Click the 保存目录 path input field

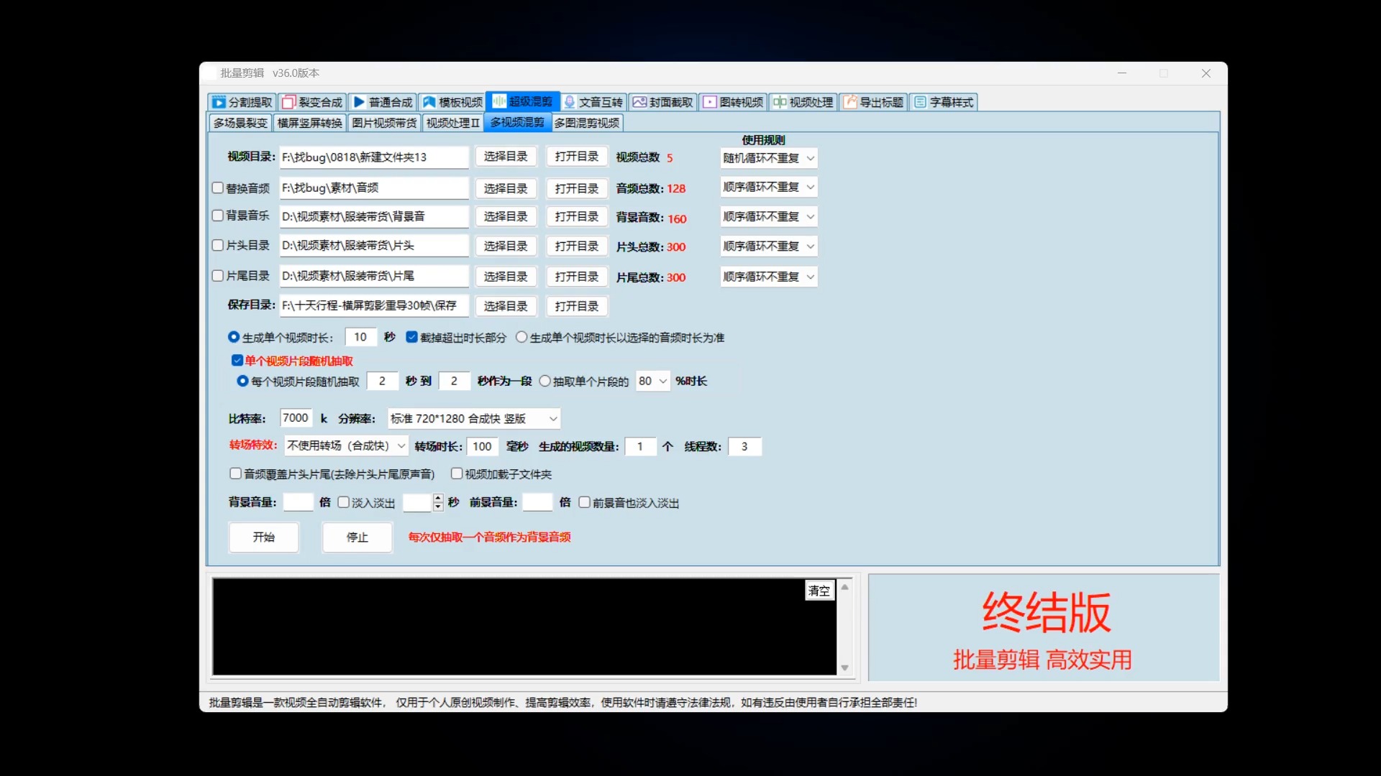[x=374, y=305]
